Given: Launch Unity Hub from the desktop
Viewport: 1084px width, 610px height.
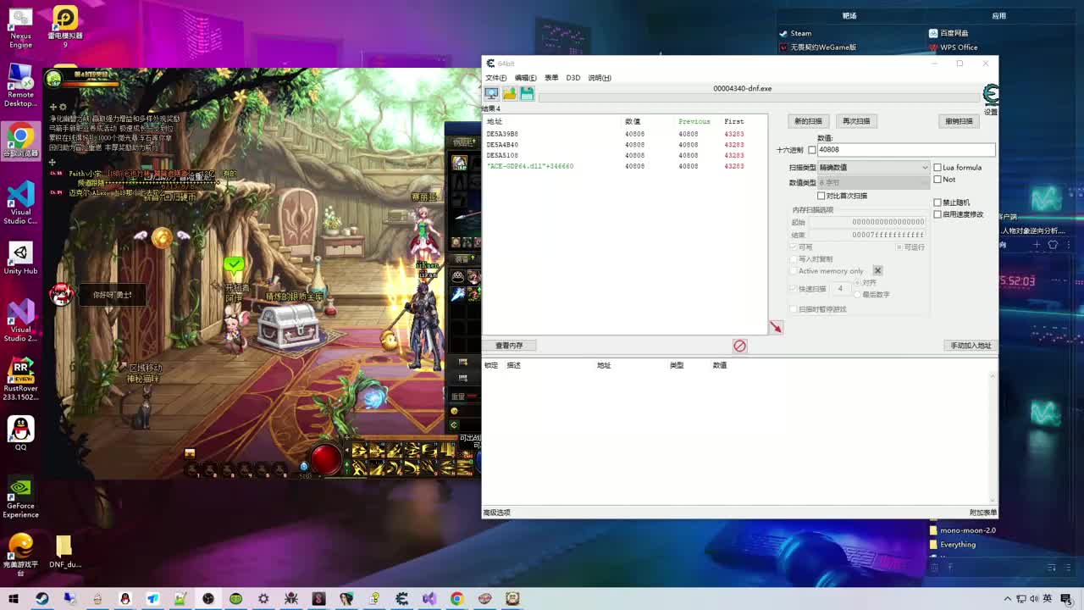Looking at the screenshot, I should click(20, 258).
